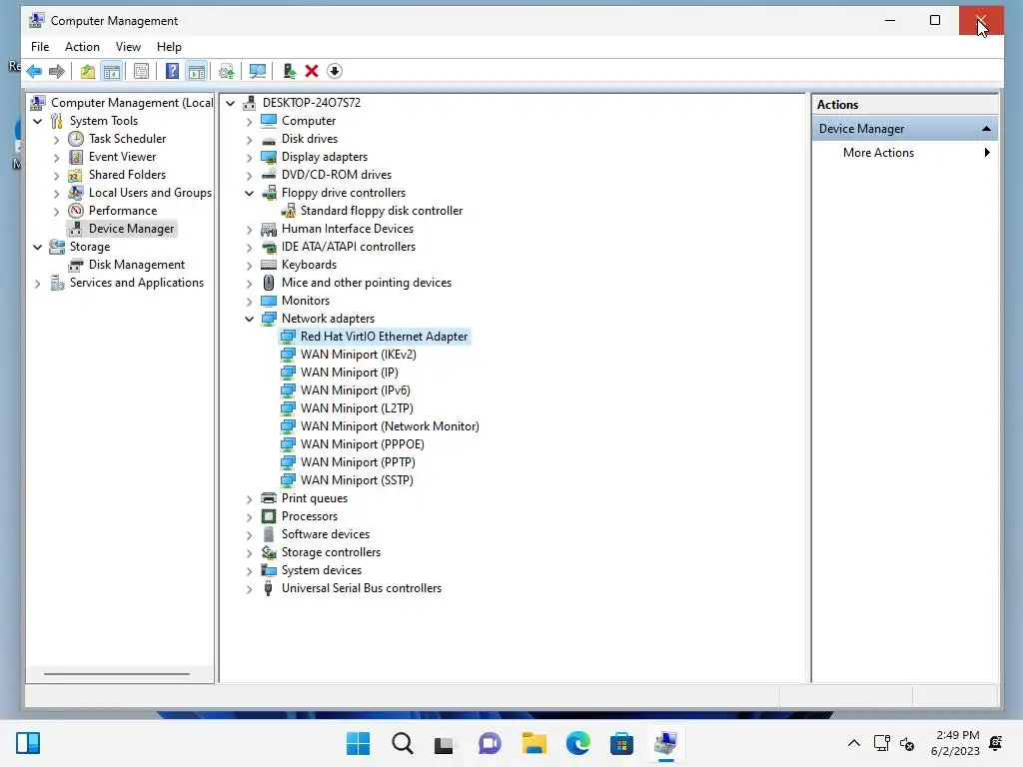Launch Microsoft Edge from taskbar
The width and height of the screenshot is (1023, 767).
tap(578, 743)
